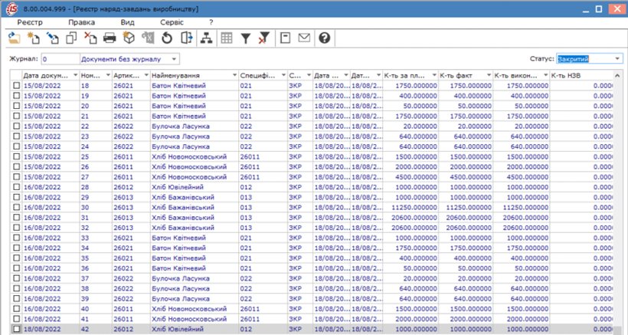
Task: Open the Дата докум. column filter arrow
Action: point(75,75)
